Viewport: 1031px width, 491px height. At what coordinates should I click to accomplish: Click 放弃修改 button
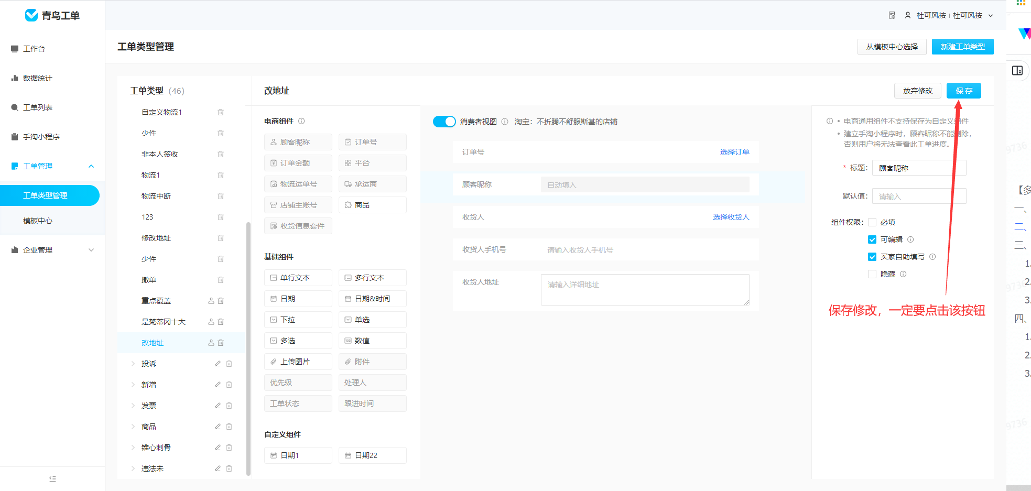pos(917,91)
